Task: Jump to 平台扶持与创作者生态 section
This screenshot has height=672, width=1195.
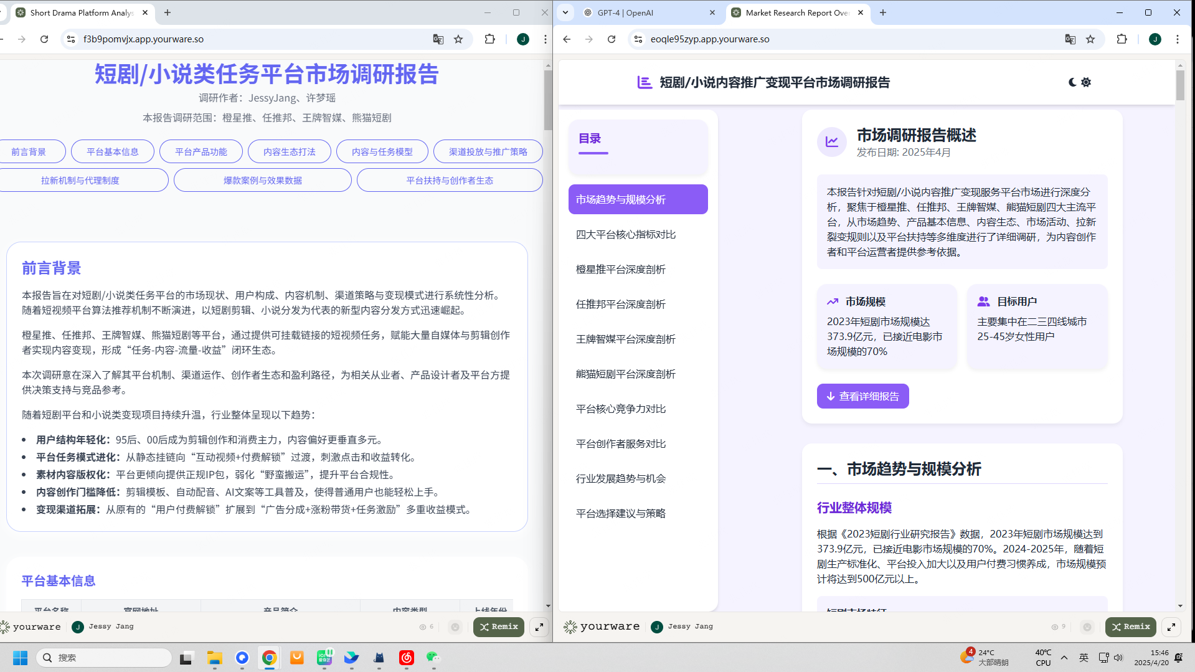Action: pos(450,180)
